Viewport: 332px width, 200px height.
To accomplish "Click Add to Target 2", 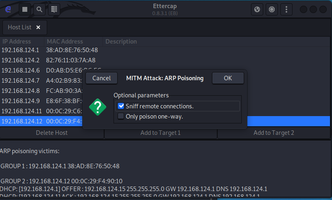I will pyautogui.click(x=273, y=133).
